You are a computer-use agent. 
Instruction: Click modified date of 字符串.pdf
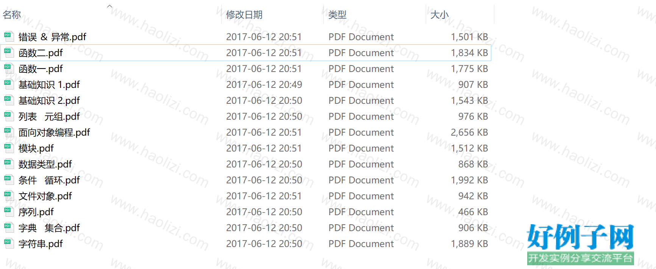(x=264, y=244)
